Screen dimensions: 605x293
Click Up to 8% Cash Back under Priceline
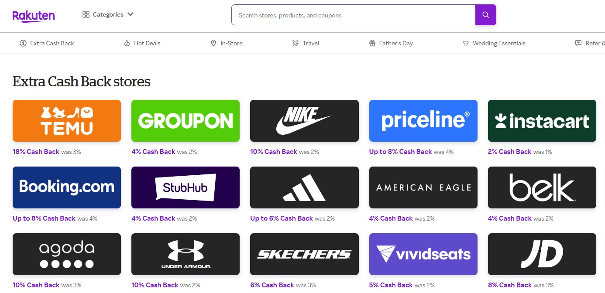(400, 152)
